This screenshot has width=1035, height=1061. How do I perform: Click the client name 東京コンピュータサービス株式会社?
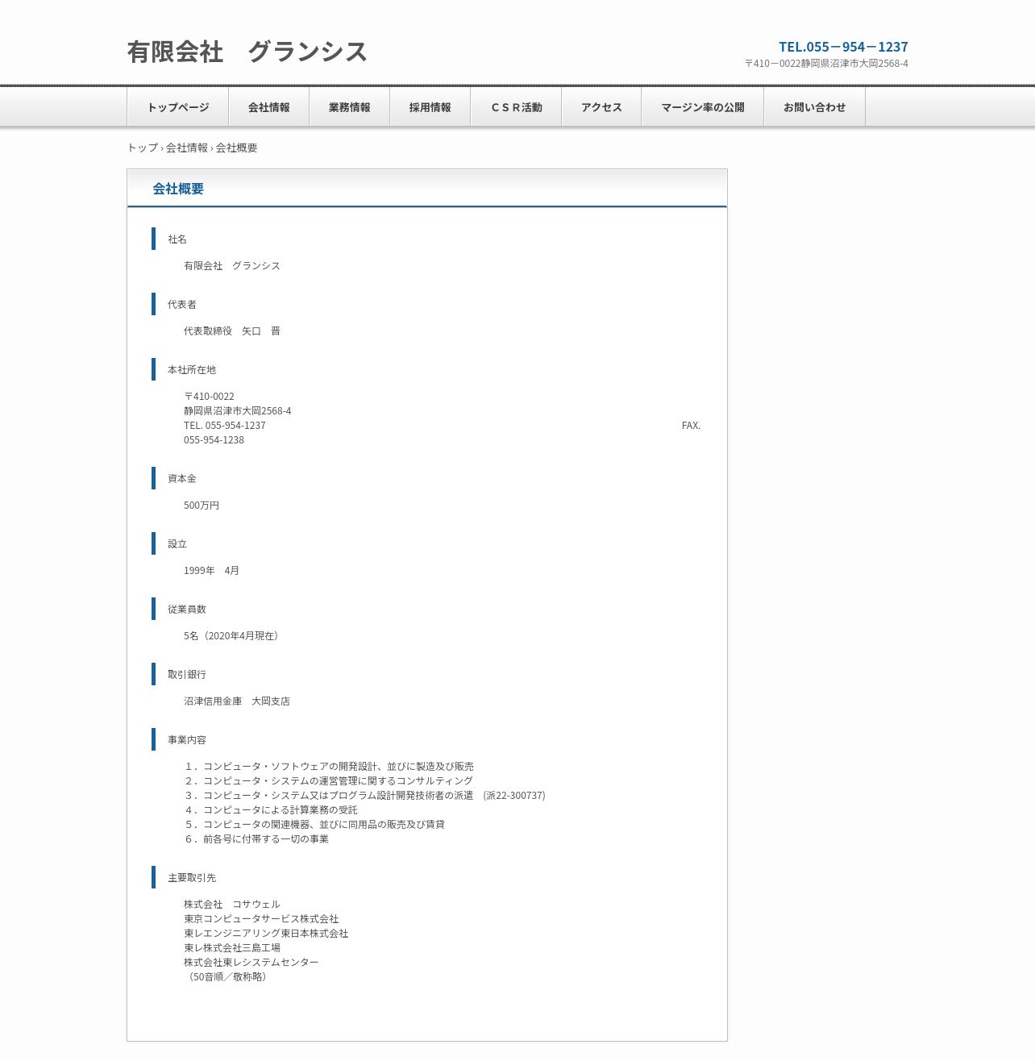[261, 919]
